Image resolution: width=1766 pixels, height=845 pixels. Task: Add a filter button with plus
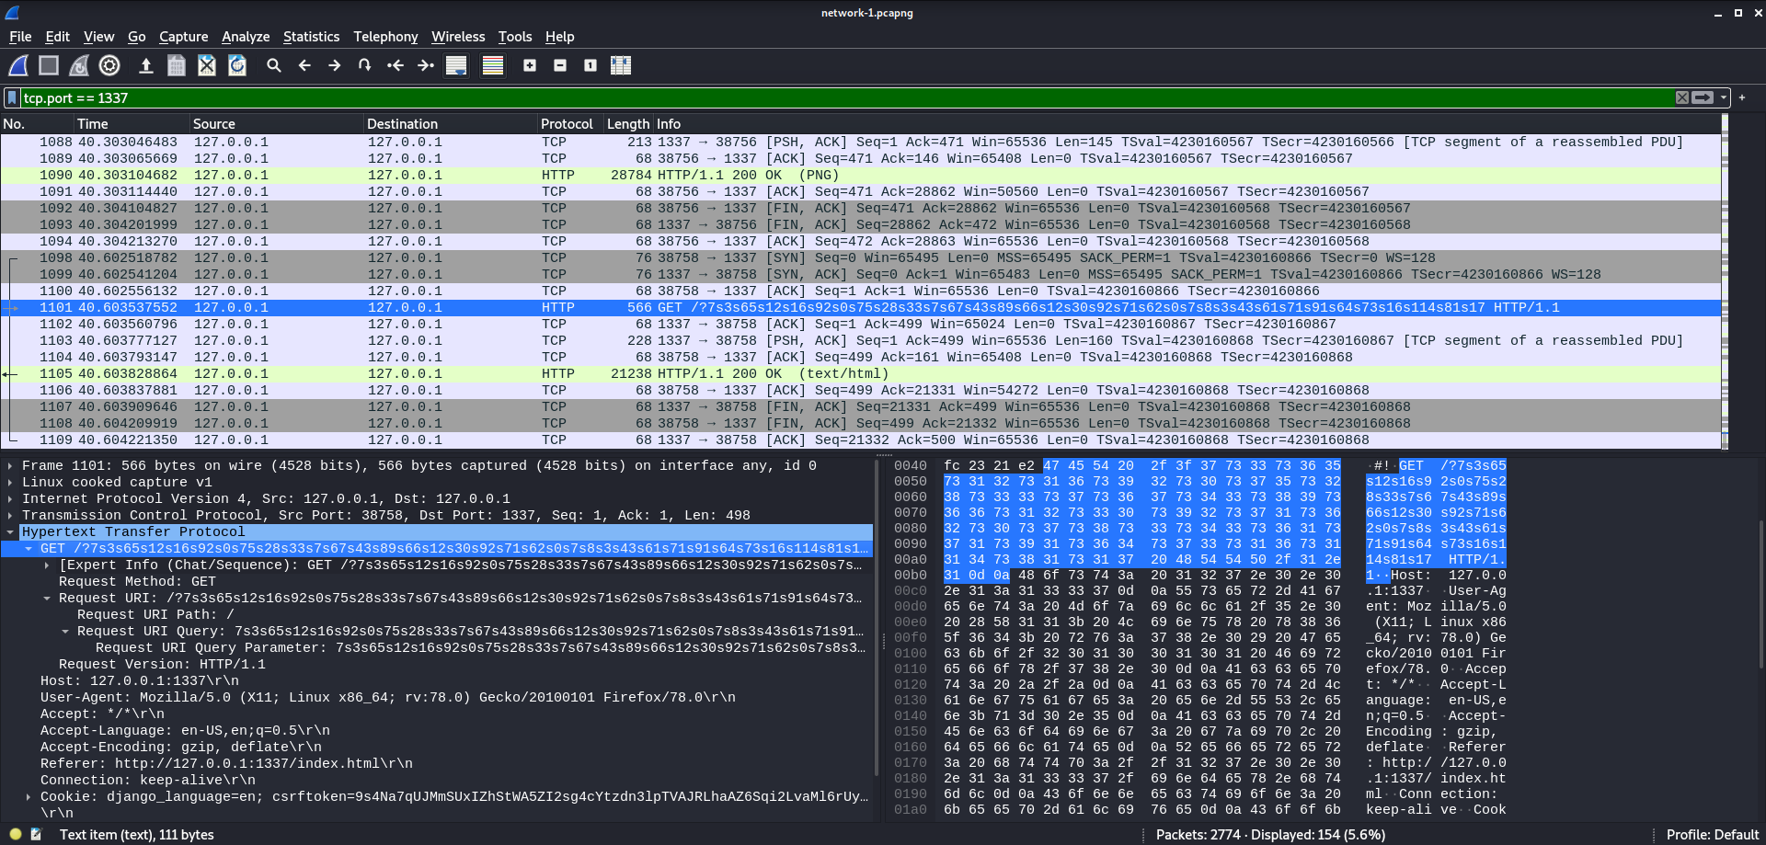click(x=1742, y=97)
